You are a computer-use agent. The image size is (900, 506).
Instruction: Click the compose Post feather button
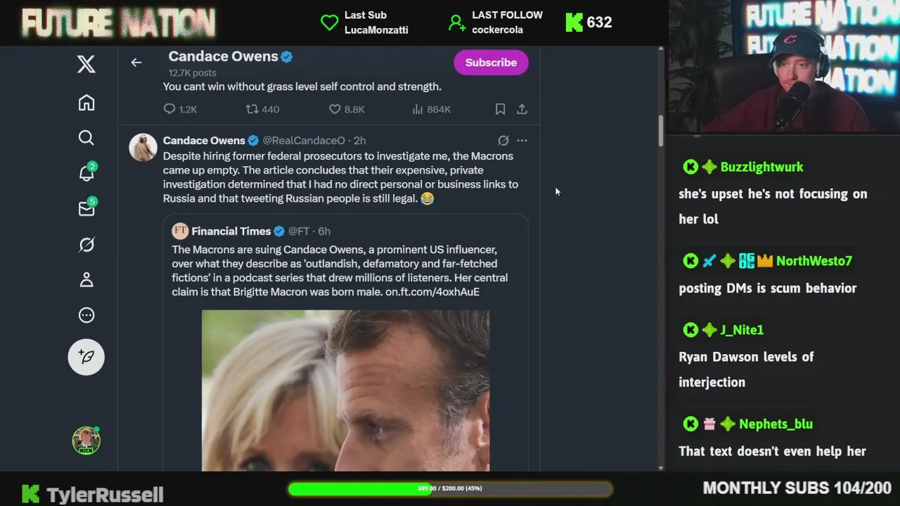86,357
